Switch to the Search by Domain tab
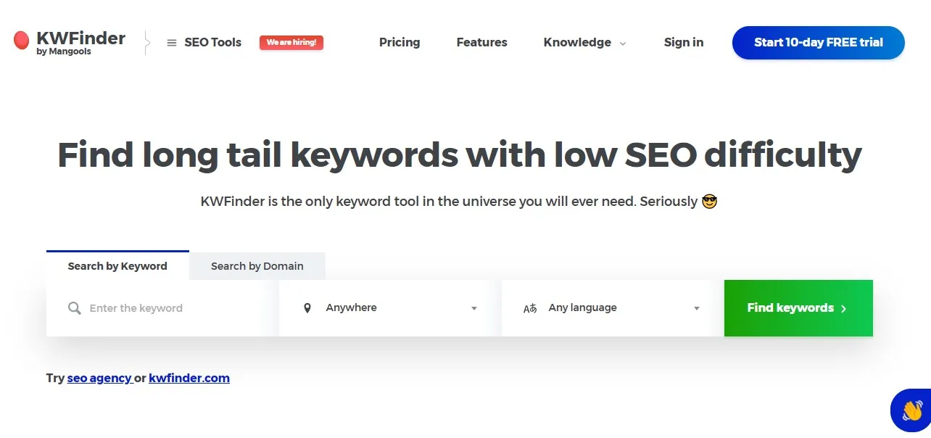The image size is (931, 438). click(x=257, y=266)
